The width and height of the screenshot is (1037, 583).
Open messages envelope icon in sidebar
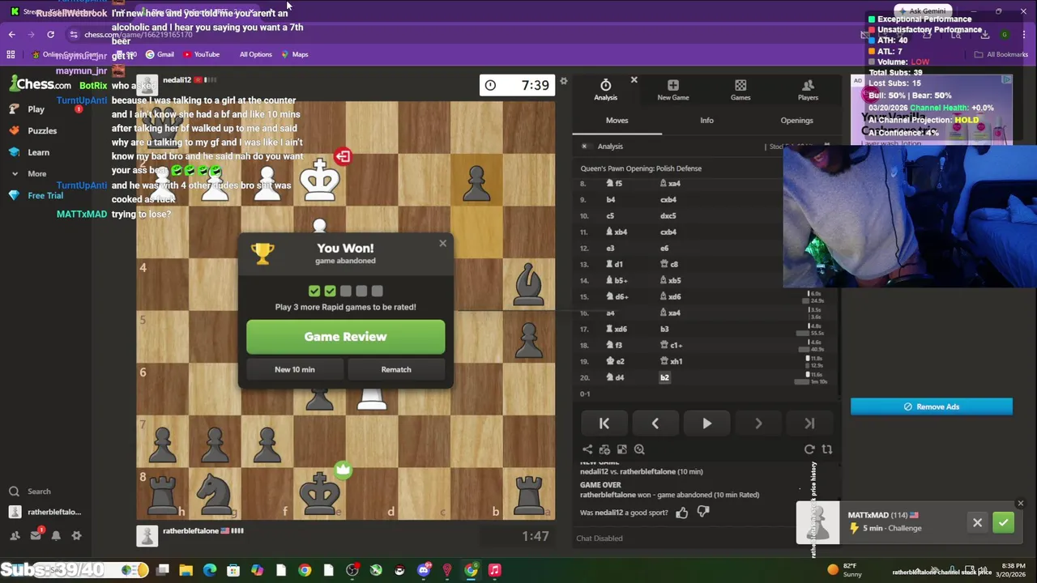coord(36,535)
